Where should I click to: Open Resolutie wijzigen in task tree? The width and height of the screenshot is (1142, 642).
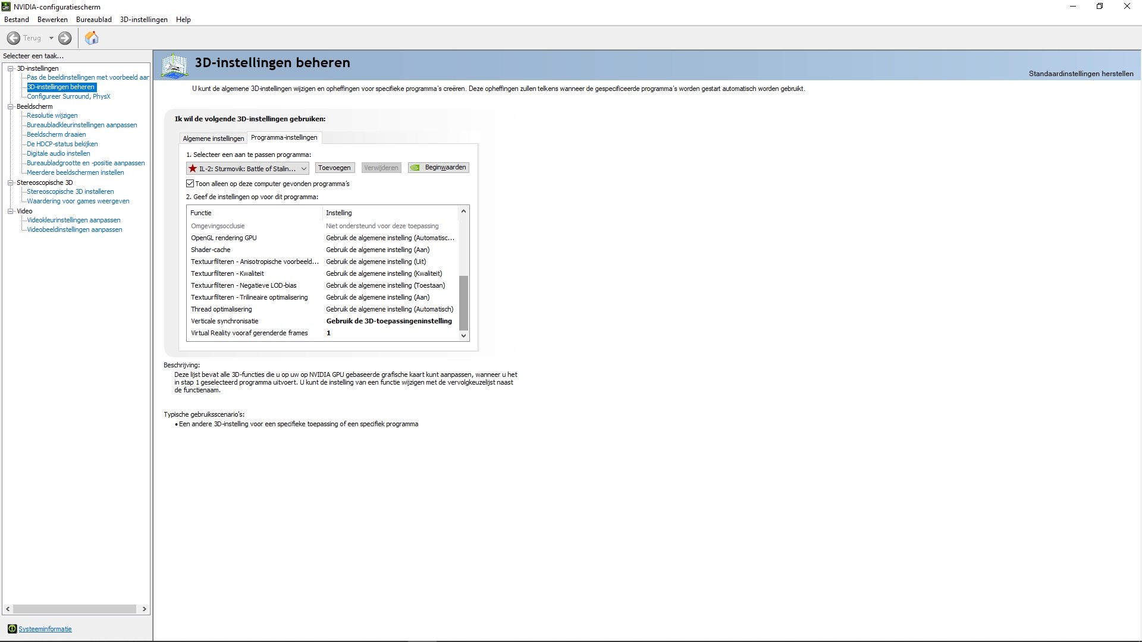[52, 115]
